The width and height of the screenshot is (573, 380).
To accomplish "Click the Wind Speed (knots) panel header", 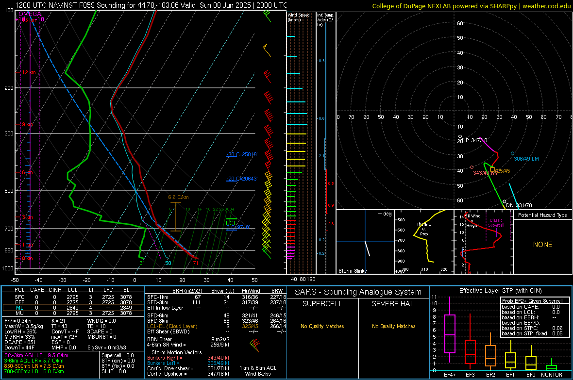I will click(299, 17).
